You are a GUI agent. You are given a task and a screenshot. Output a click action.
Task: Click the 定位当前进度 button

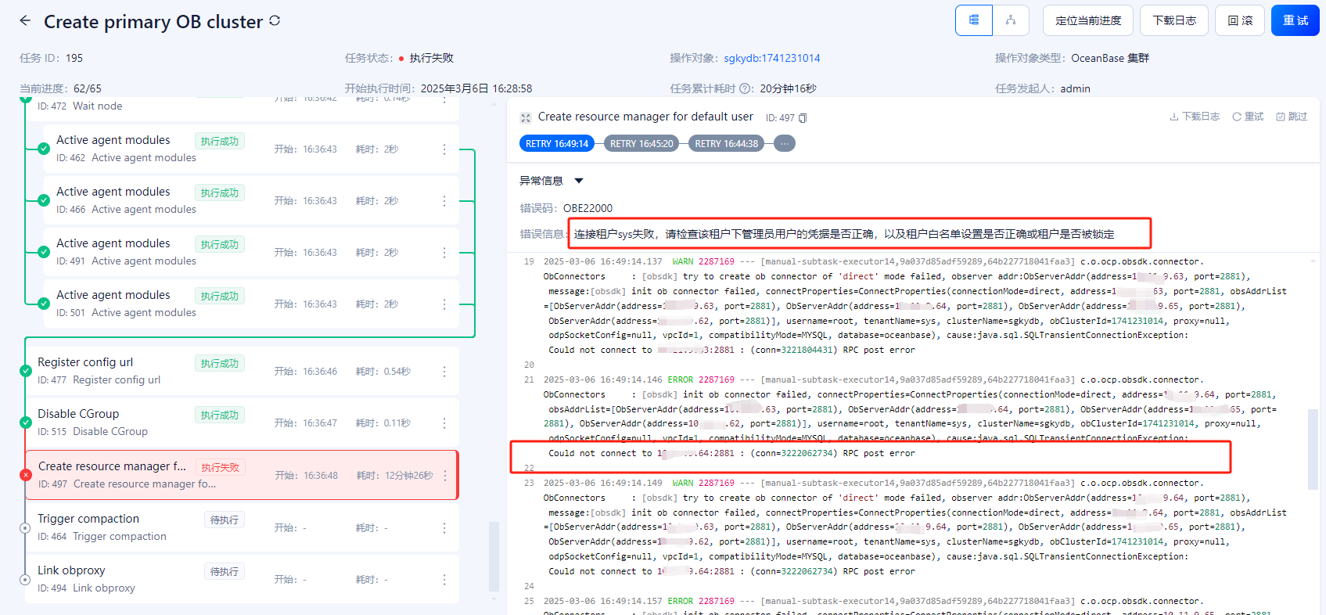coord(1088,20)
